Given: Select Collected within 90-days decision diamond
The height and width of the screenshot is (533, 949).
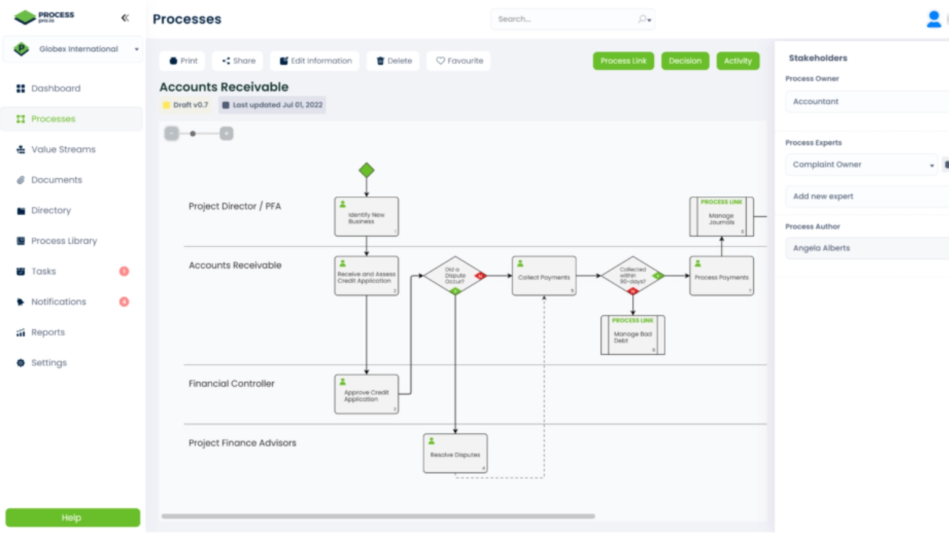Looking at the screenshot, I should click(x=633, y=276).
